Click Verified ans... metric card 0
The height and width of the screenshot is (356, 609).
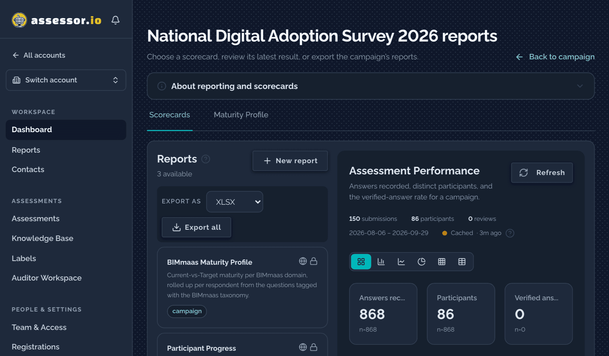point(539,314)
